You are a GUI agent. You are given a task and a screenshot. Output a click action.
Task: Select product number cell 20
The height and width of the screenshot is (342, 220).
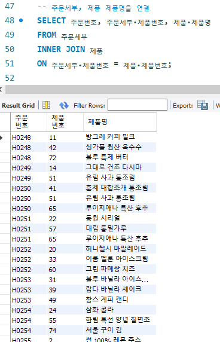click(65, 249)
